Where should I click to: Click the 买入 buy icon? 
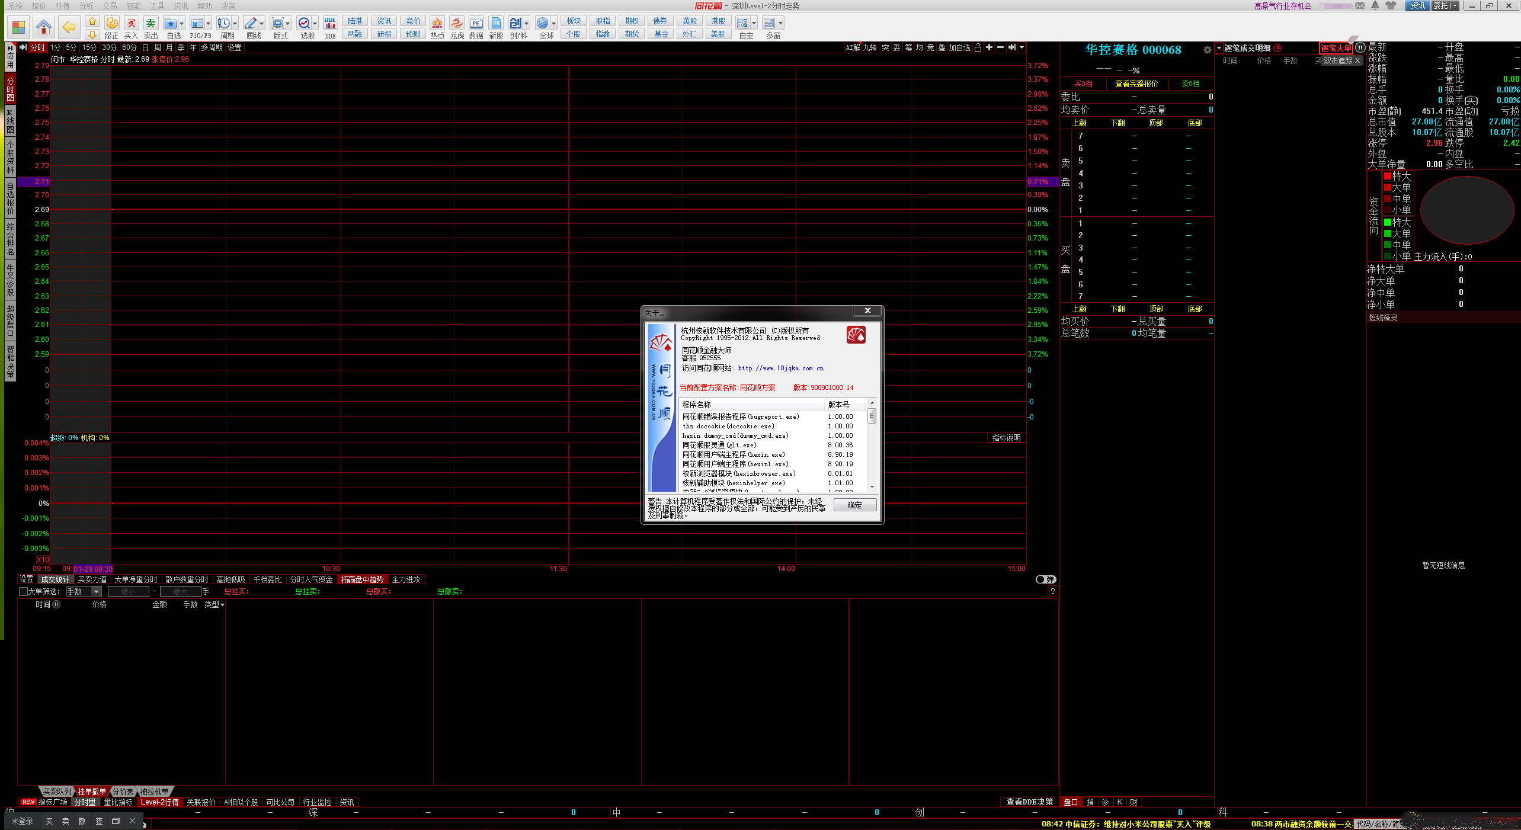tap(131, 23)
